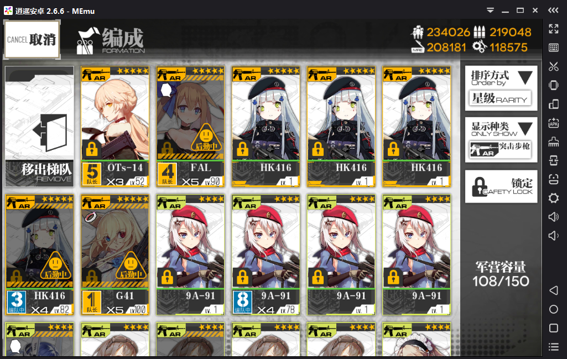This screenshot has height=359, width=567.
Task: Click the volume down speaker icon
Action: pyautogui.click(x=553, y=236)
